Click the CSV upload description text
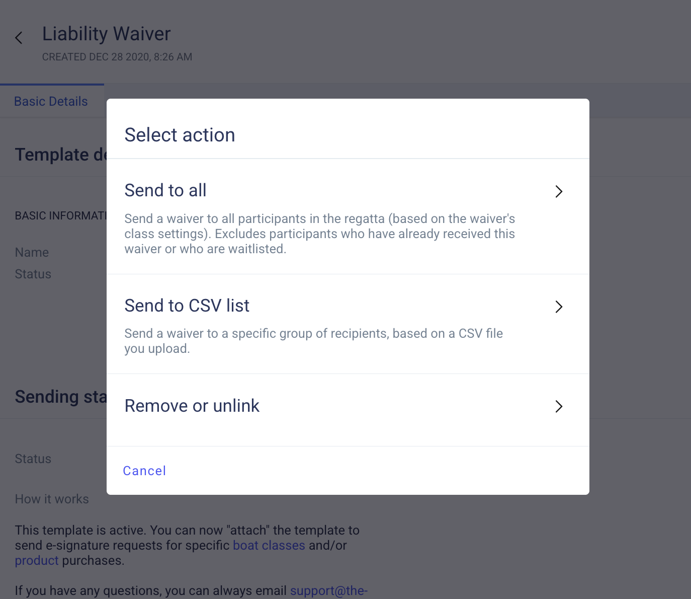 point(313,341)
